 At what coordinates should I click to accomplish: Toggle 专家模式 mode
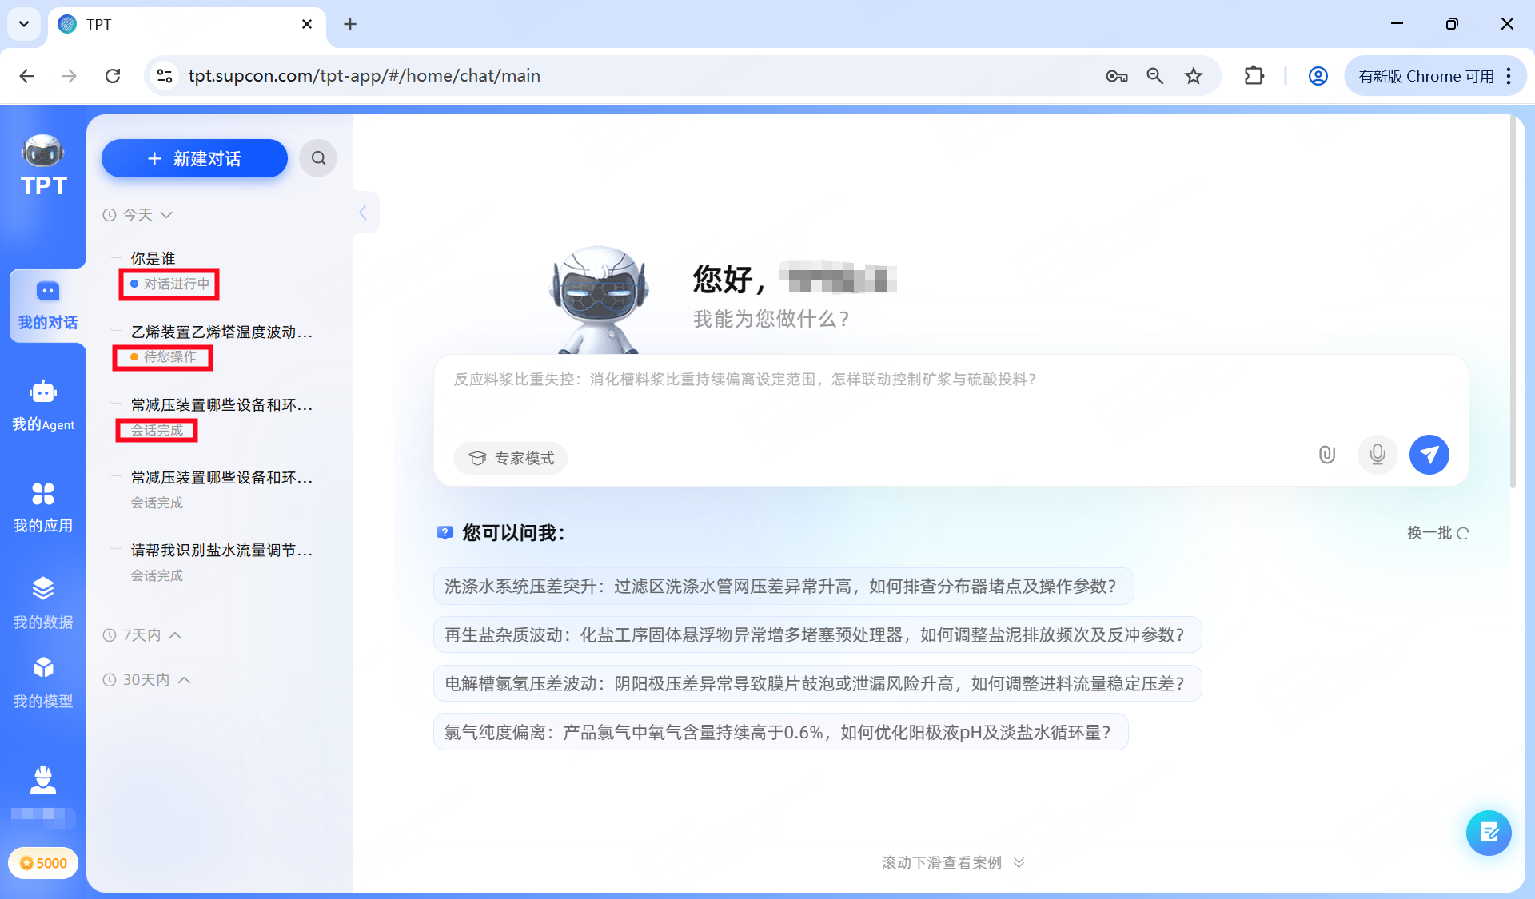[x=510, y=458]
